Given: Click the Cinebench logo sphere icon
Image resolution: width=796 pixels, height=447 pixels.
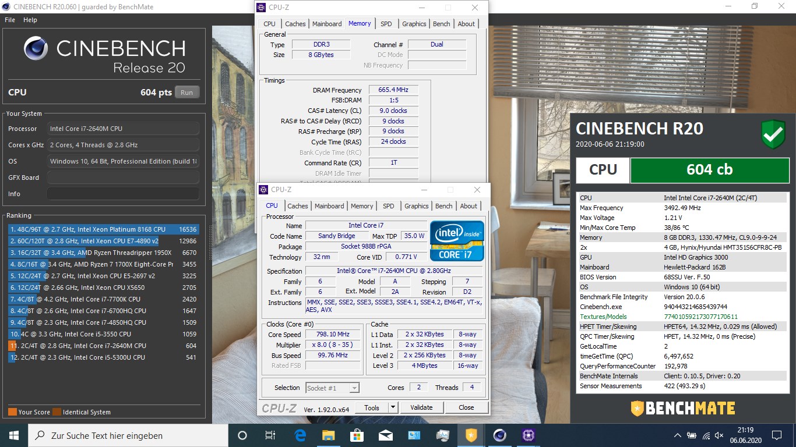Looking at the screenshot, I should coord(36,48).
